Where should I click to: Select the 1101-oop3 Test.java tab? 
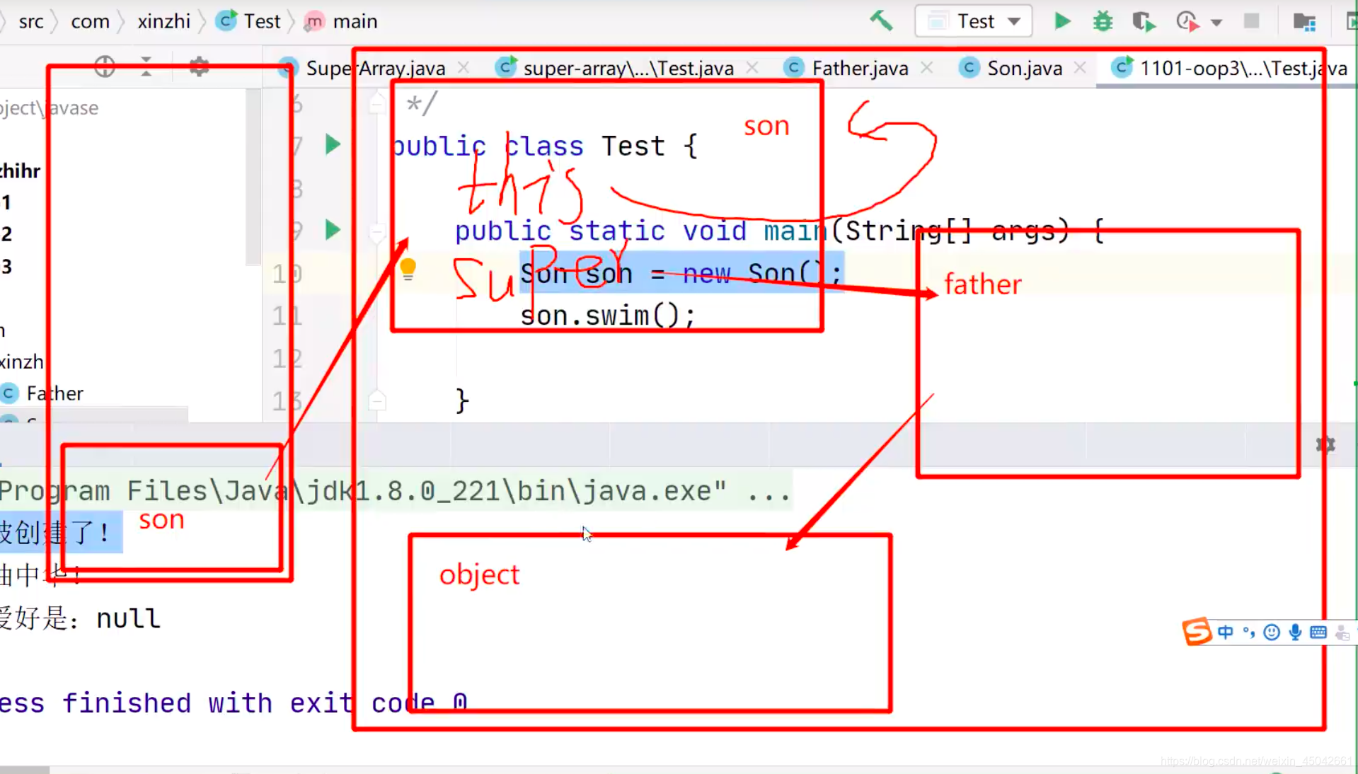point(1228,68)
